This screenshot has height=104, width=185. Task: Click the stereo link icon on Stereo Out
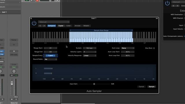coord(14,51)
